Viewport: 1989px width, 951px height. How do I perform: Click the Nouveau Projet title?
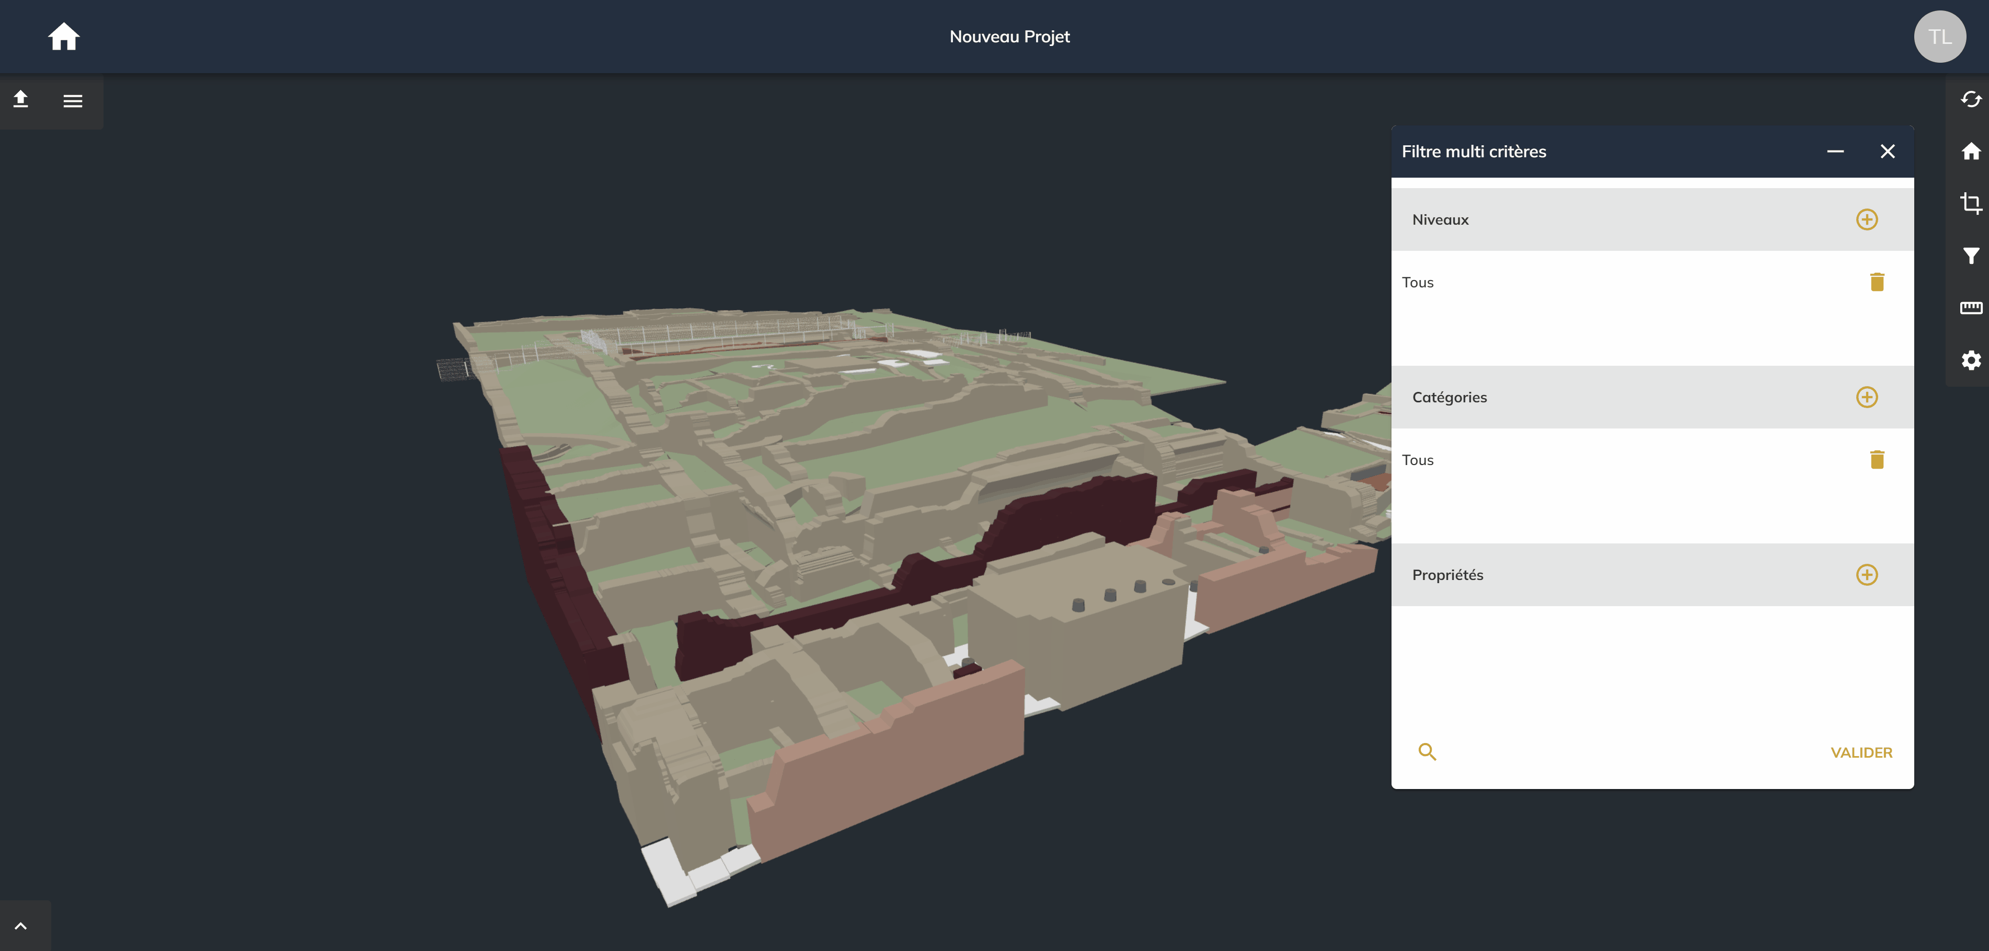[1009, 36]
